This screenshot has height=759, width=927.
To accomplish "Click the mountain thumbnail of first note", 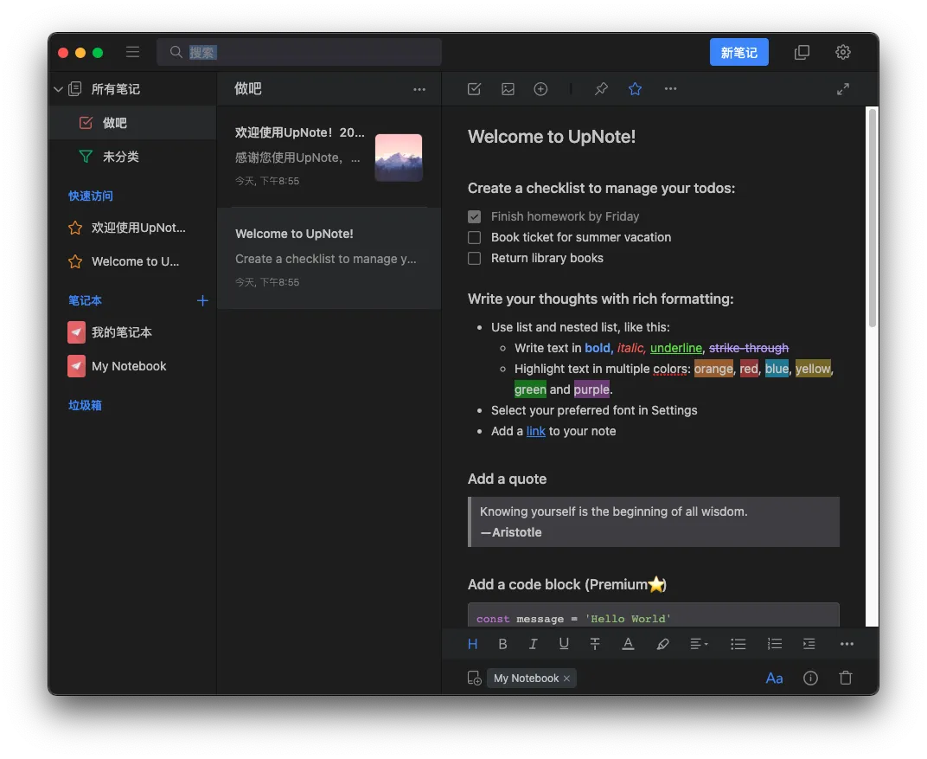I will coord(399,158).
